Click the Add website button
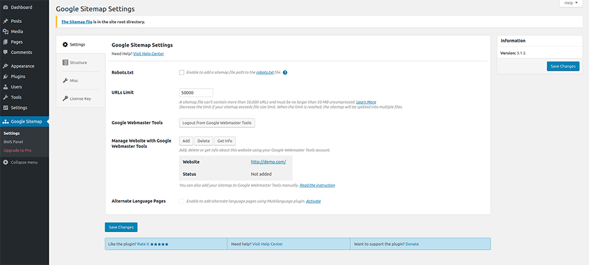589x265 pixels. point(186,141)
